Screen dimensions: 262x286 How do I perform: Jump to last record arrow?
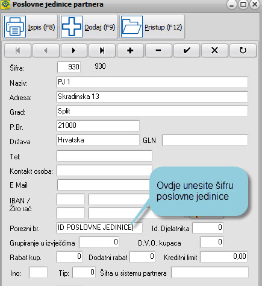102,51
